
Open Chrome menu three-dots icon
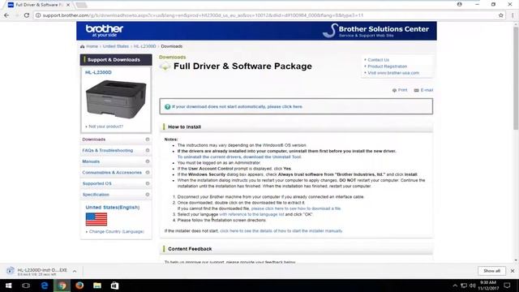pyautogui.click(x=513, y=15)
